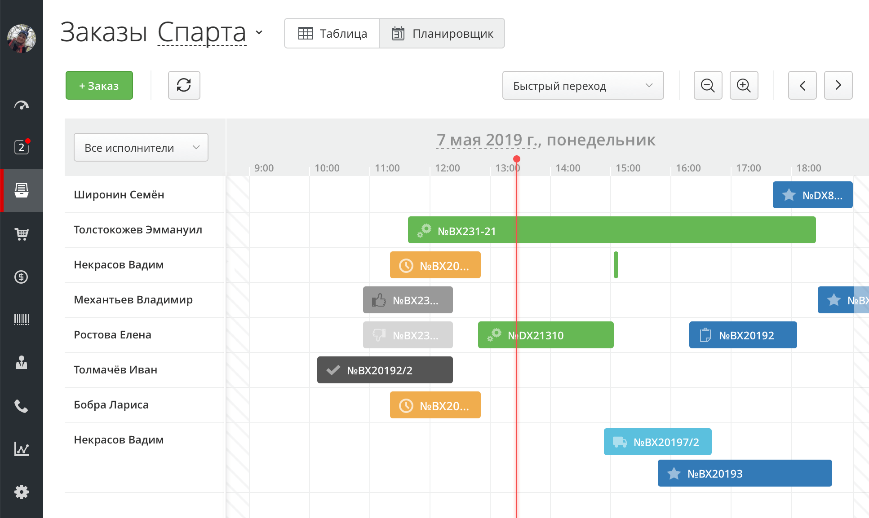The width and height of the screenshot is (869, 518).
Task: Switch to the Таблица view tab
Action: [x=333, y=34]
